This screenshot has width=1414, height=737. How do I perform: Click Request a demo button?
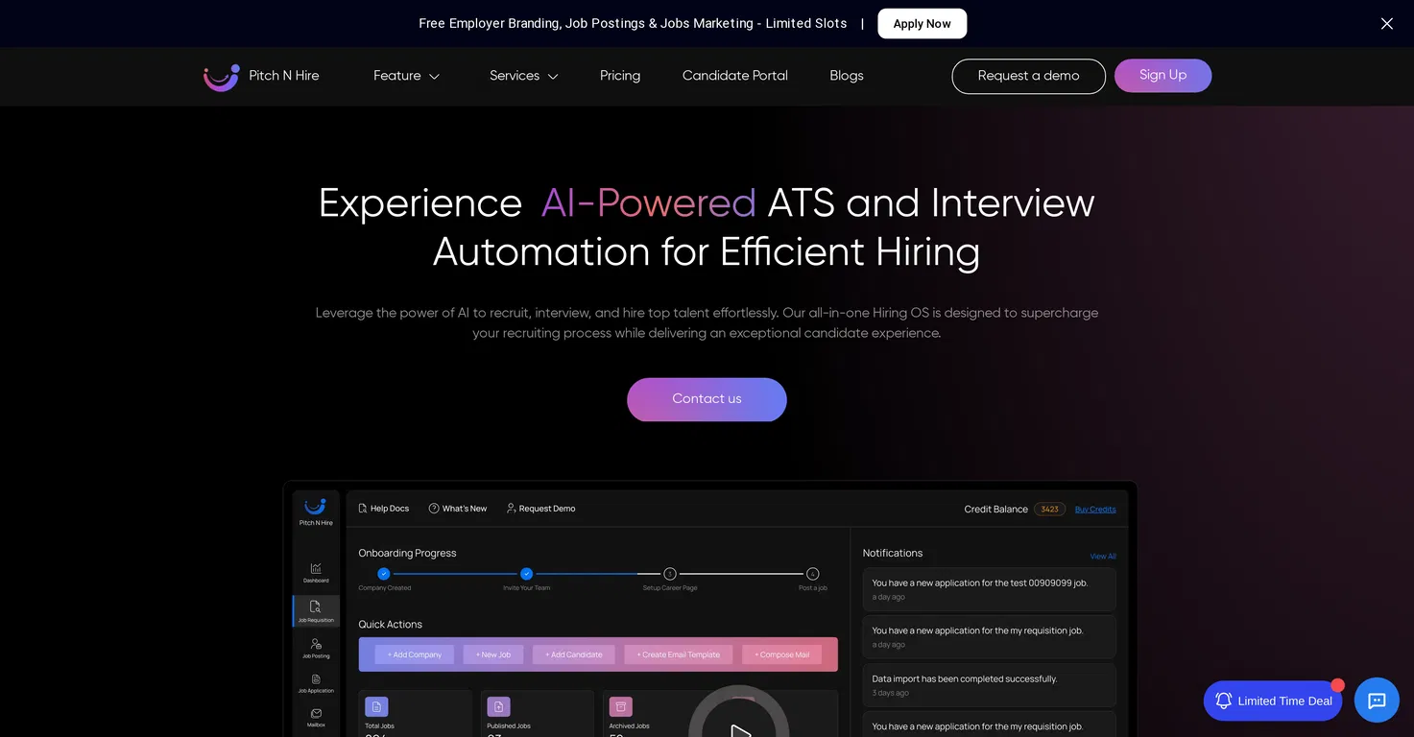(1028, 76)
